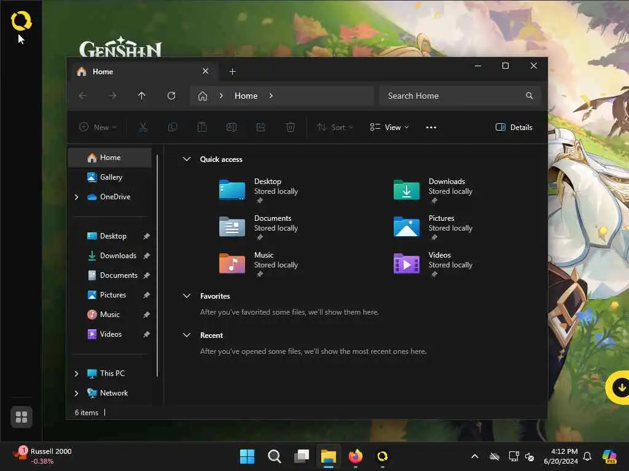
Task: Open the notification bell
Action: click(587, 456)
